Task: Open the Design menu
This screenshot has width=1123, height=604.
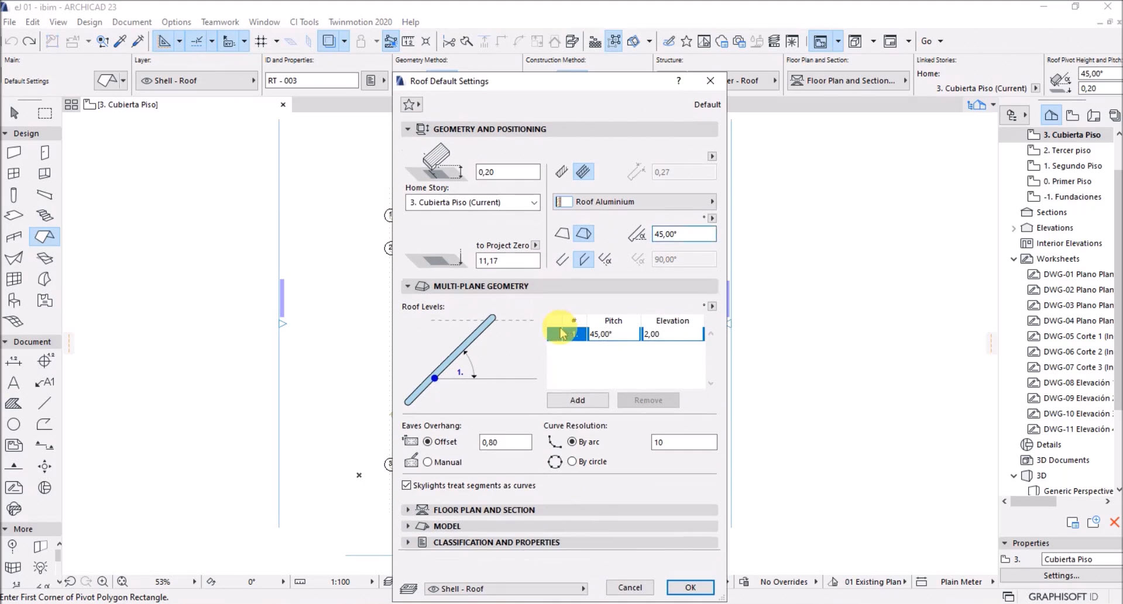Action: (x=89, y=22)
